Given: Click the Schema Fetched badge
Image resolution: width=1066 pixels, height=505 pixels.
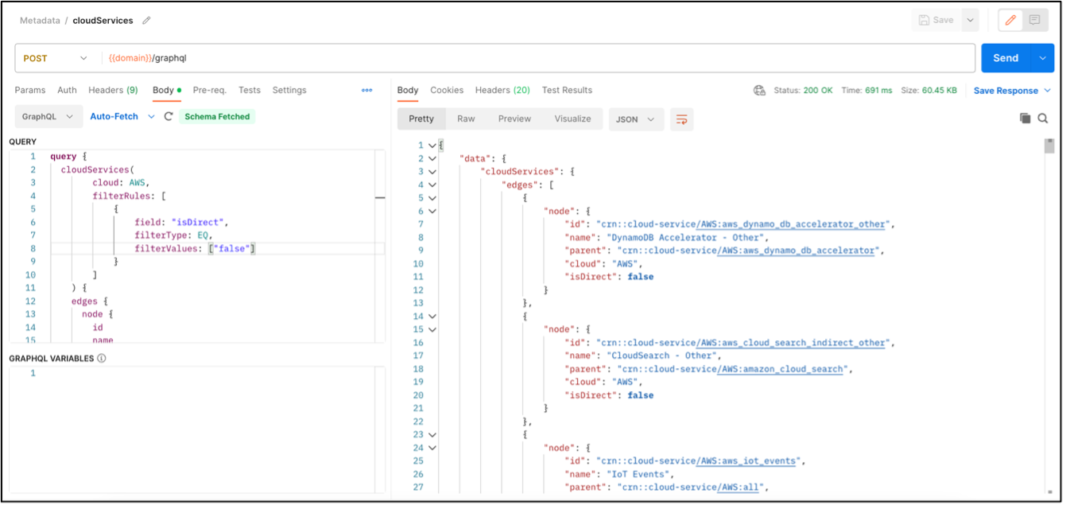Looking at the screenshot, I should tap(217, 116).
